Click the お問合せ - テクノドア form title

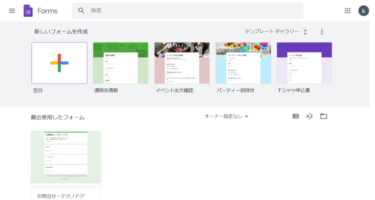(61, 195)
